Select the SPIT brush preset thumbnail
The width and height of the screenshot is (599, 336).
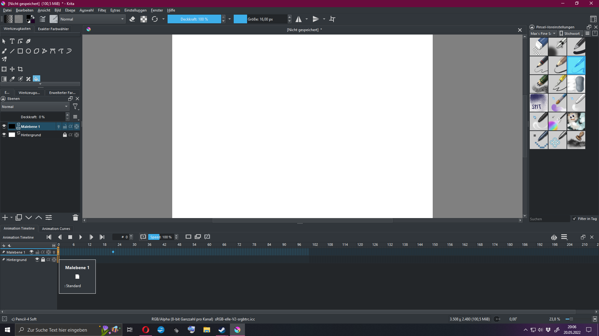pyautogui.click(x=538, y=103)
